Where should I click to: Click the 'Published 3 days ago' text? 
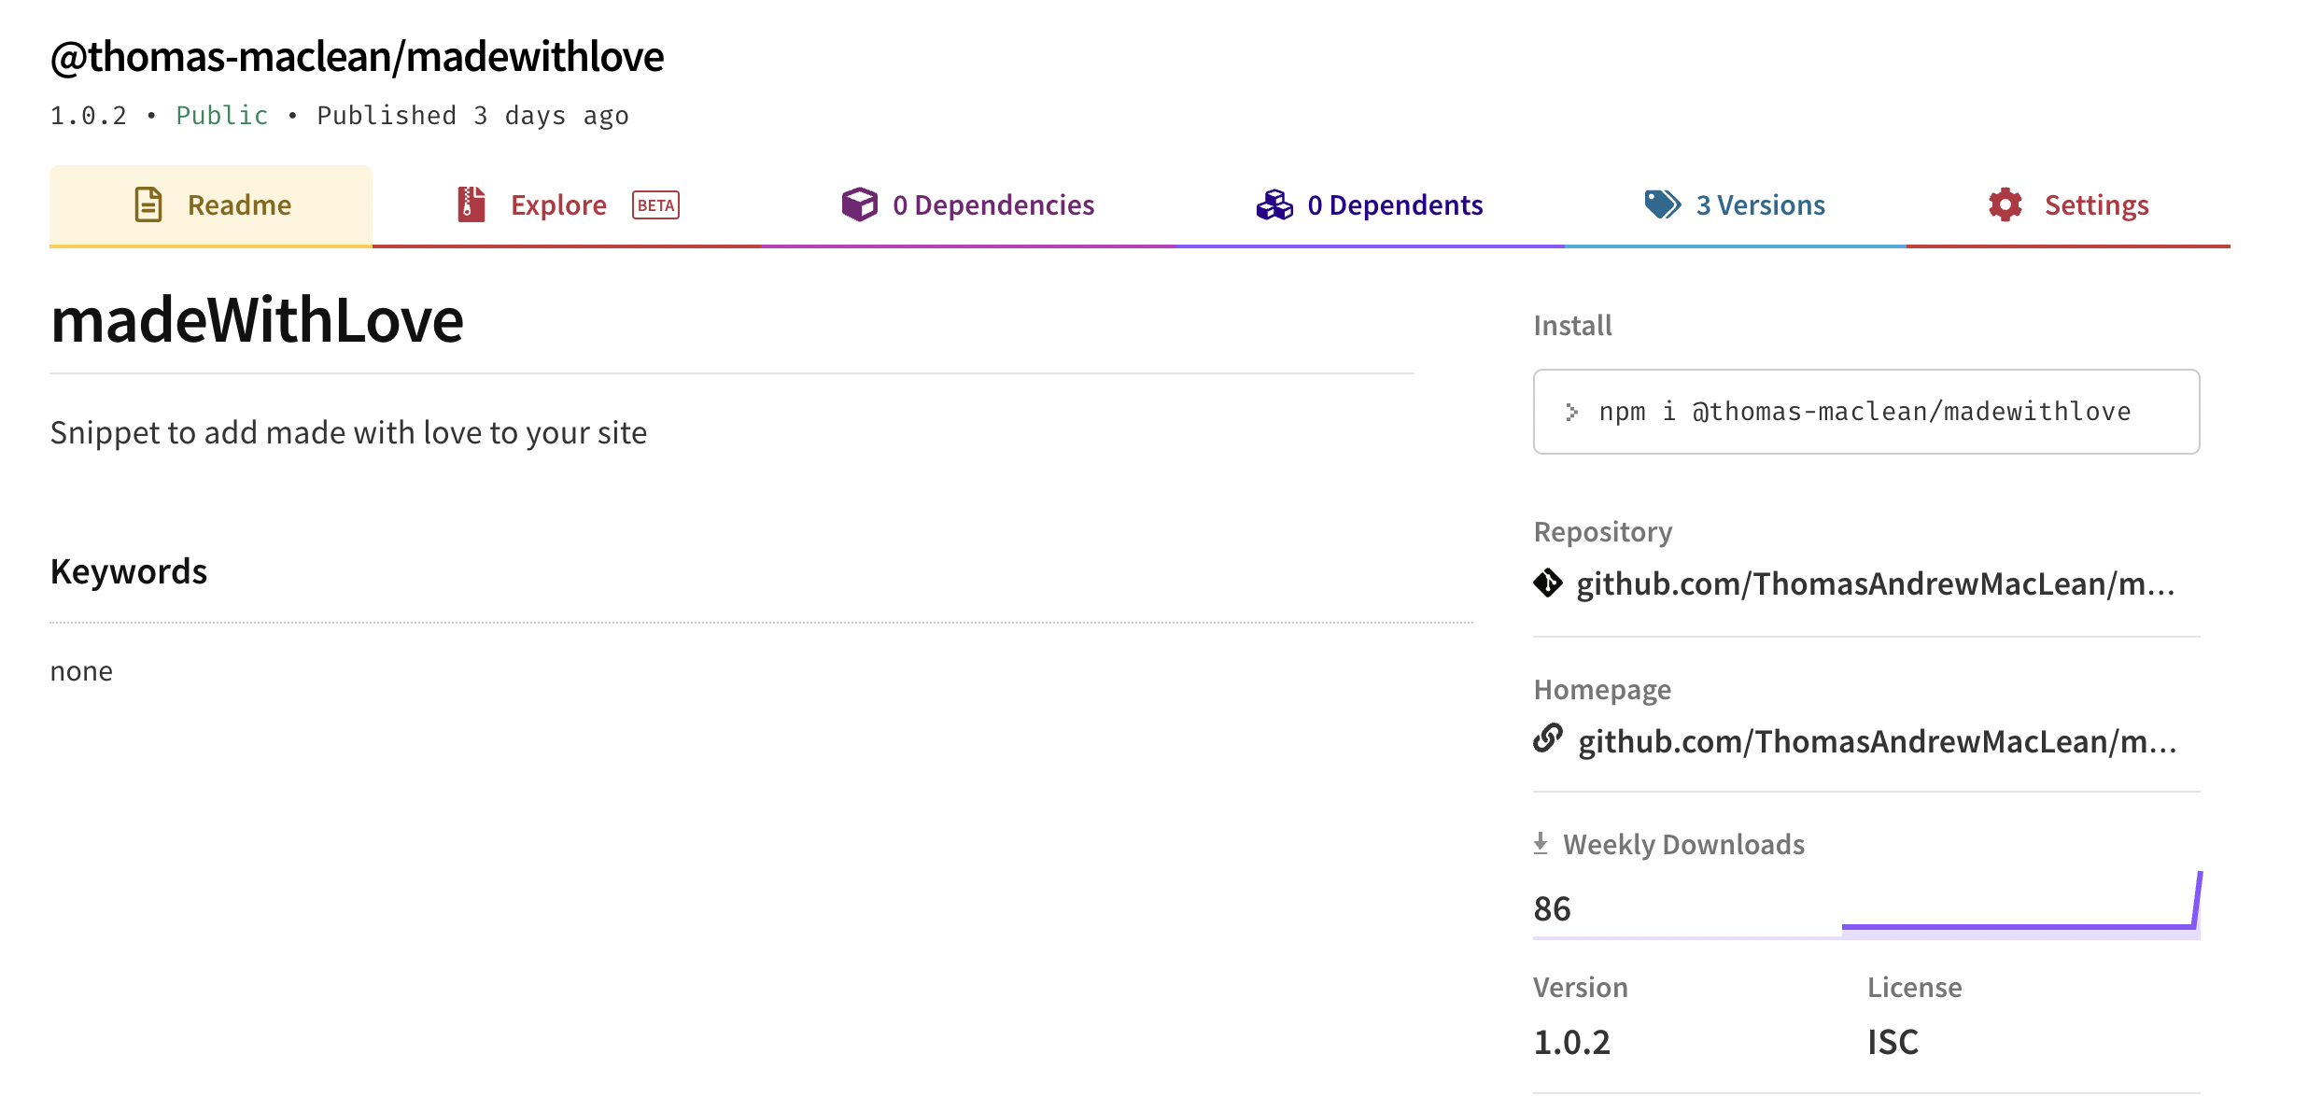[x=472, y=116]
